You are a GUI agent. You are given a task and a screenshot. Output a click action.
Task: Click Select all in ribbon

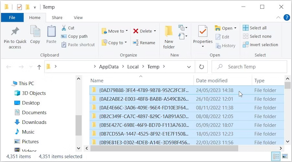point(254,28)
